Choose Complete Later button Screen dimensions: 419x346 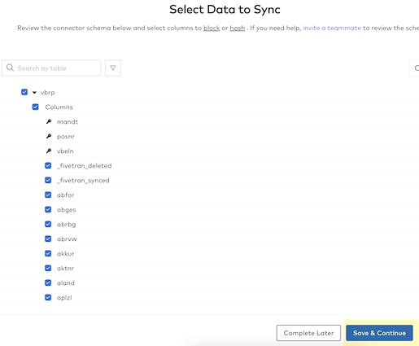coord(308,333)
